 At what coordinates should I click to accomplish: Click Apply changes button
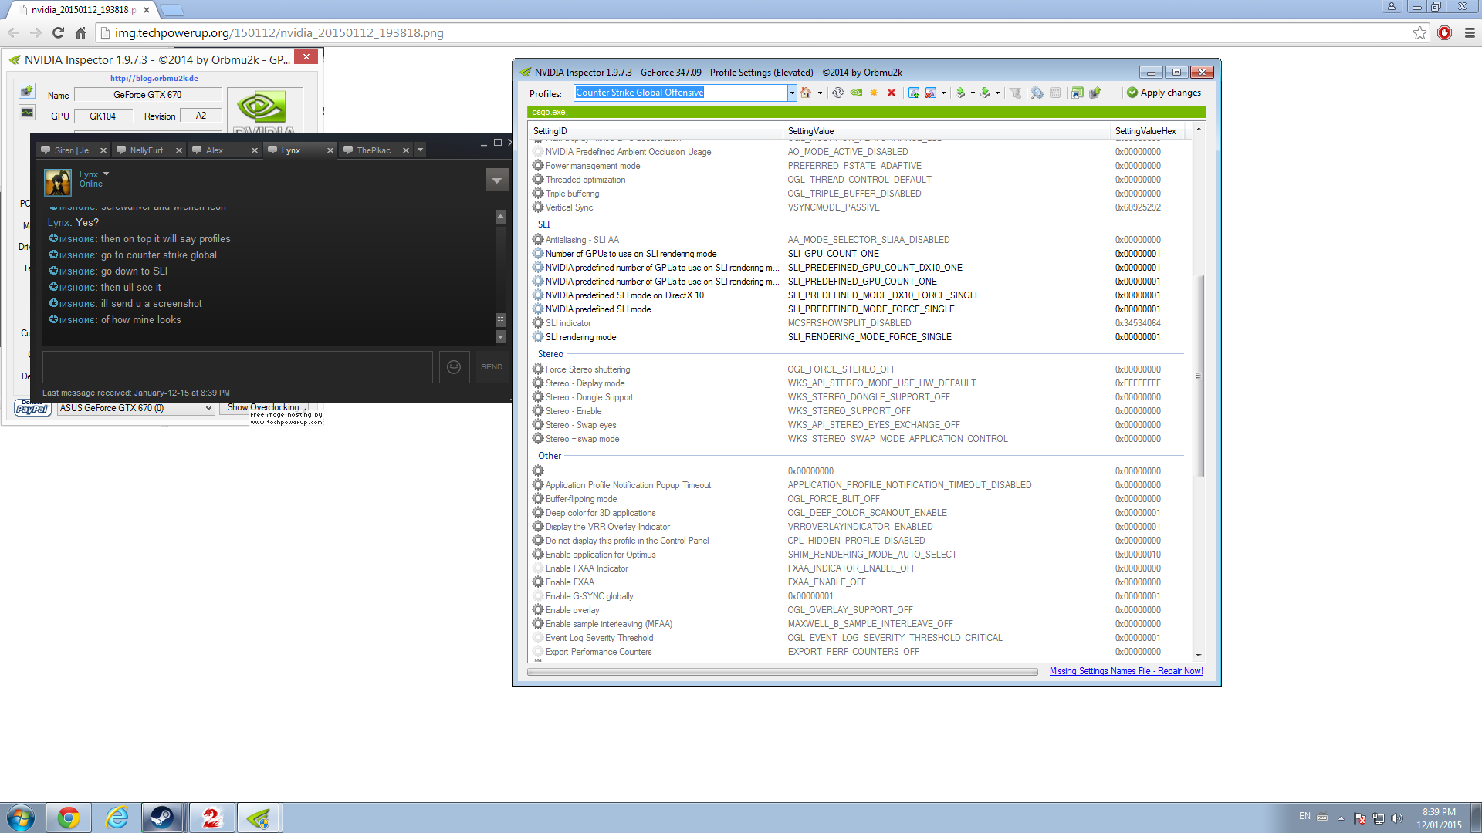(x=1164, y=93)
